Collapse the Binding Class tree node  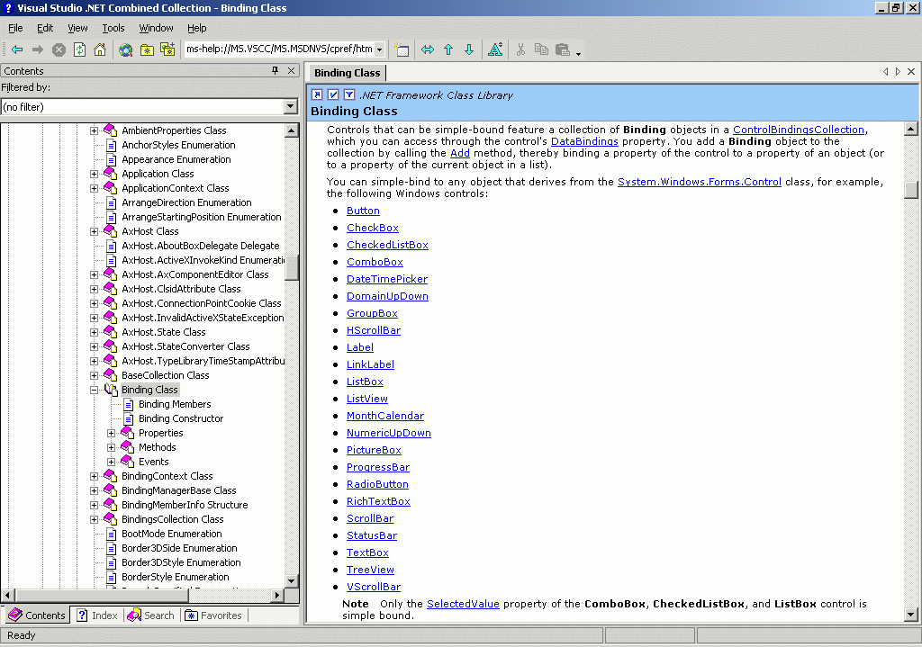point(94,390)
